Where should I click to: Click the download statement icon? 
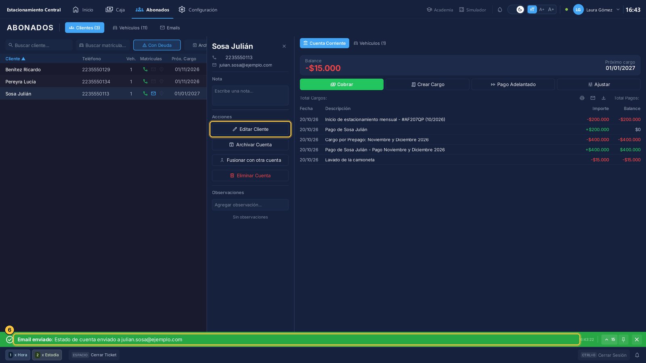click(x=604, y=98)
